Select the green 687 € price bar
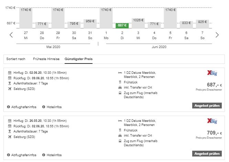229x162 pixels. click(x=122, y=25)
